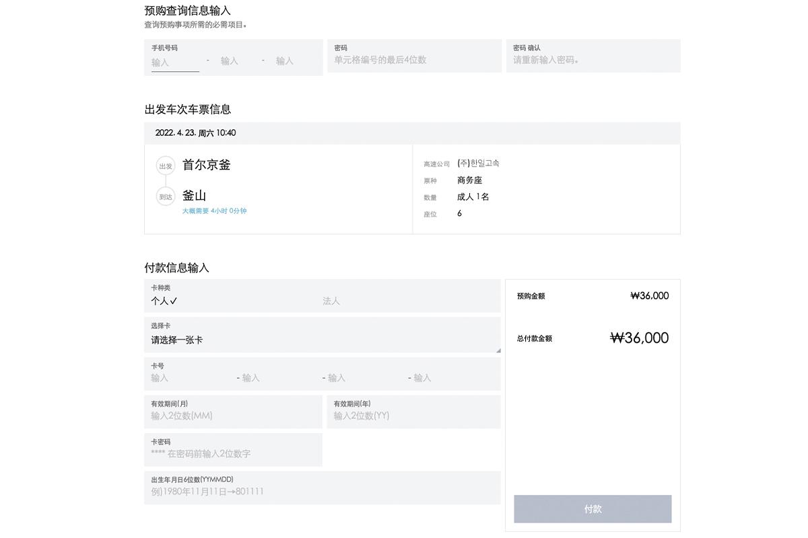The height and width of the screenshot is (538, 808).
Task: Click second card number segment
Action: click(x=276, y=378)
